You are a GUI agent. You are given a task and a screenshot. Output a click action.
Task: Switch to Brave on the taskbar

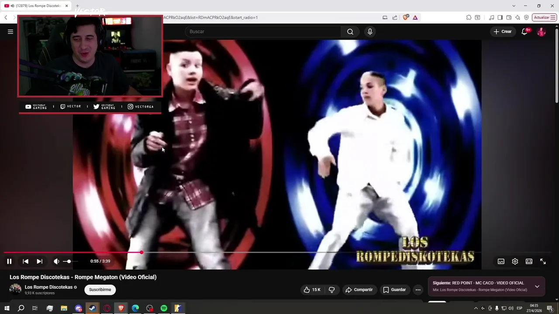(121, 308)
